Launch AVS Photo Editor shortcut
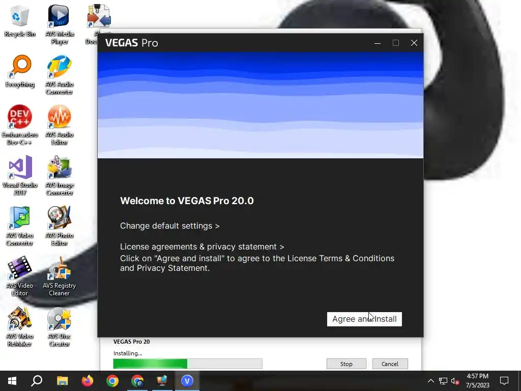 tap(59, 226)
